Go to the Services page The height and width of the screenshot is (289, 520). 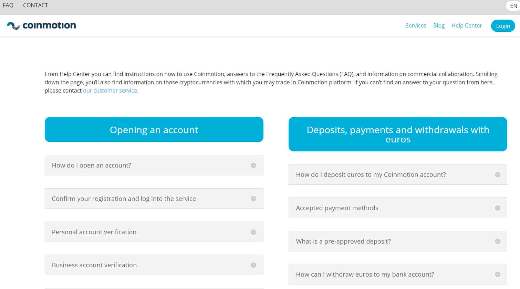click(416, 25)
